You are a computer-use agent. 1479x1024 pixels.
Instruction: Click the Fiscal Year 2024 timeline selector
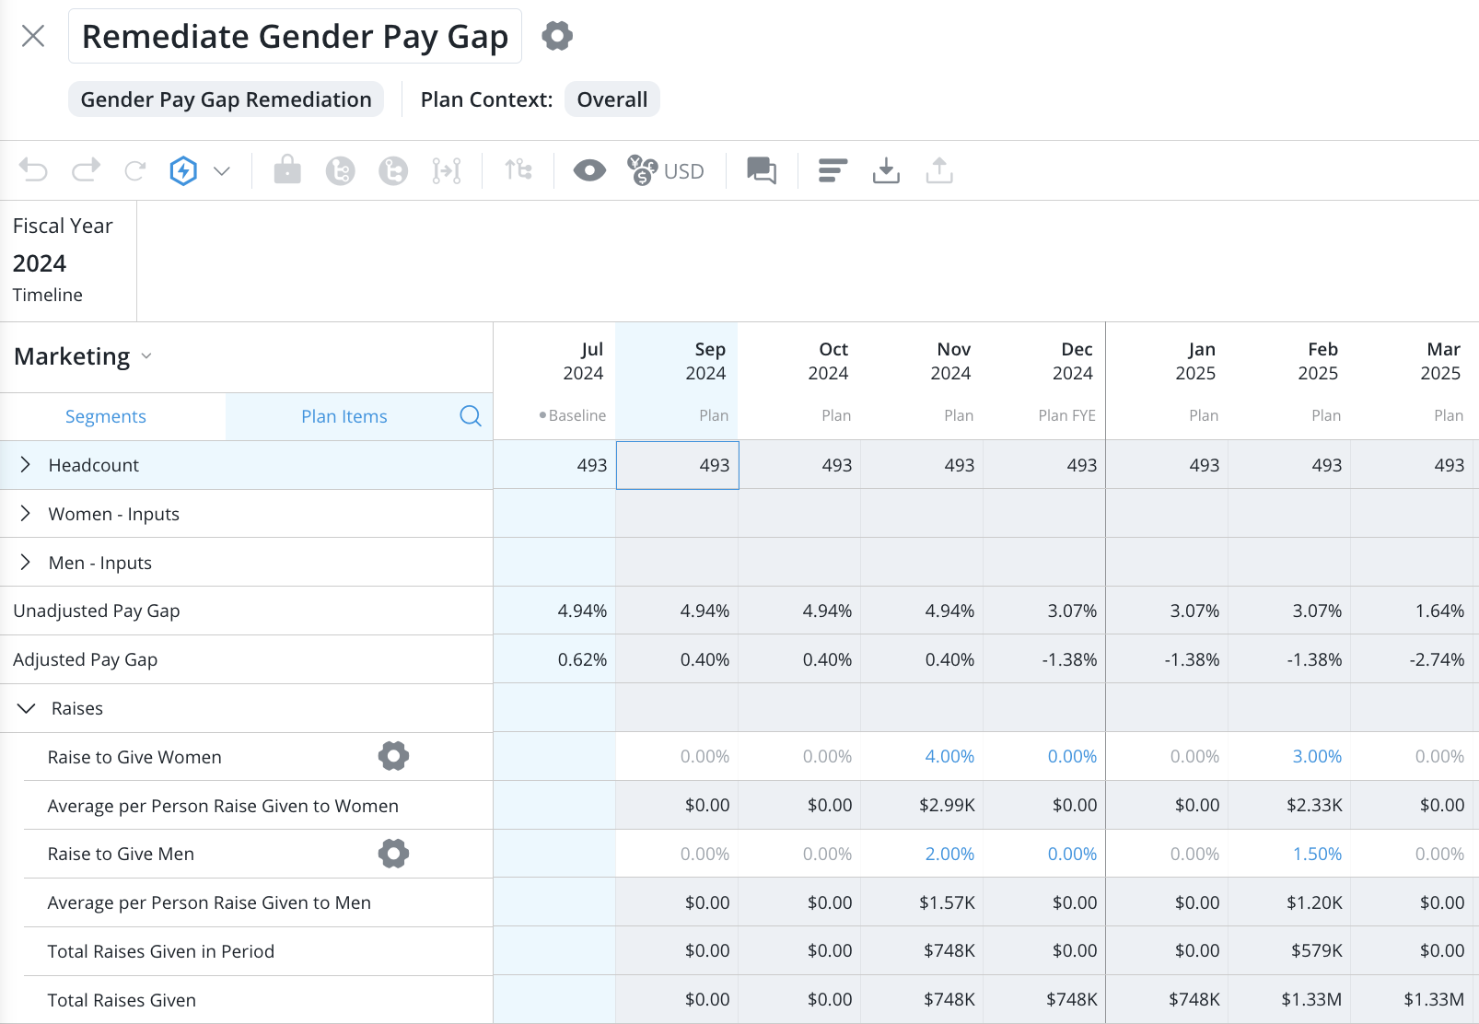pyautogui.click(x=68, y=261)
